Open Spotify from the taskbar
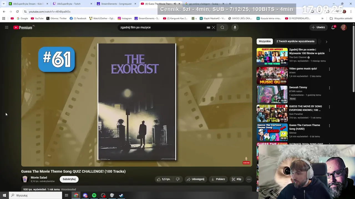 pos(94,195)
